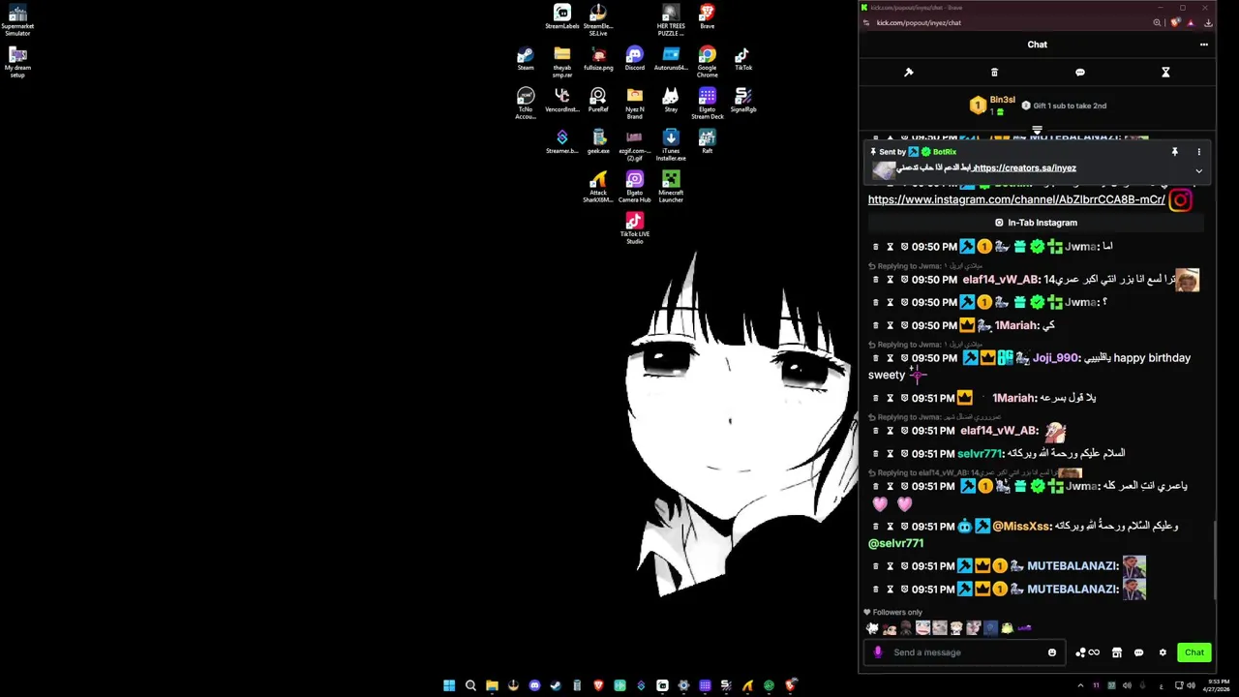The image size is (1239, 697).
Task: Select the Steam desktop shortcut
Action: point(526,59)
